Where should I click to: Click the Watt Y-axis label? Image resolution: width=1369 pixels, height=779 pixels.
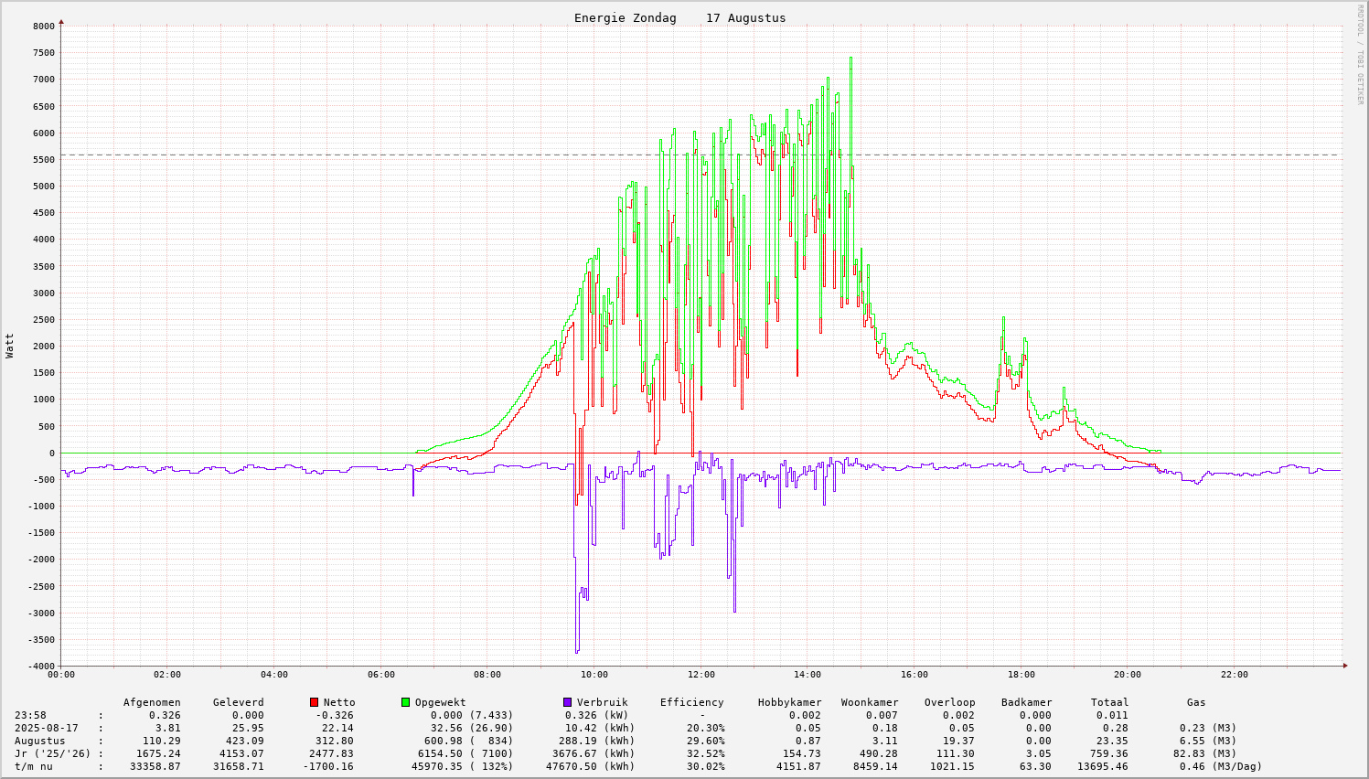(x=10, y=346)
